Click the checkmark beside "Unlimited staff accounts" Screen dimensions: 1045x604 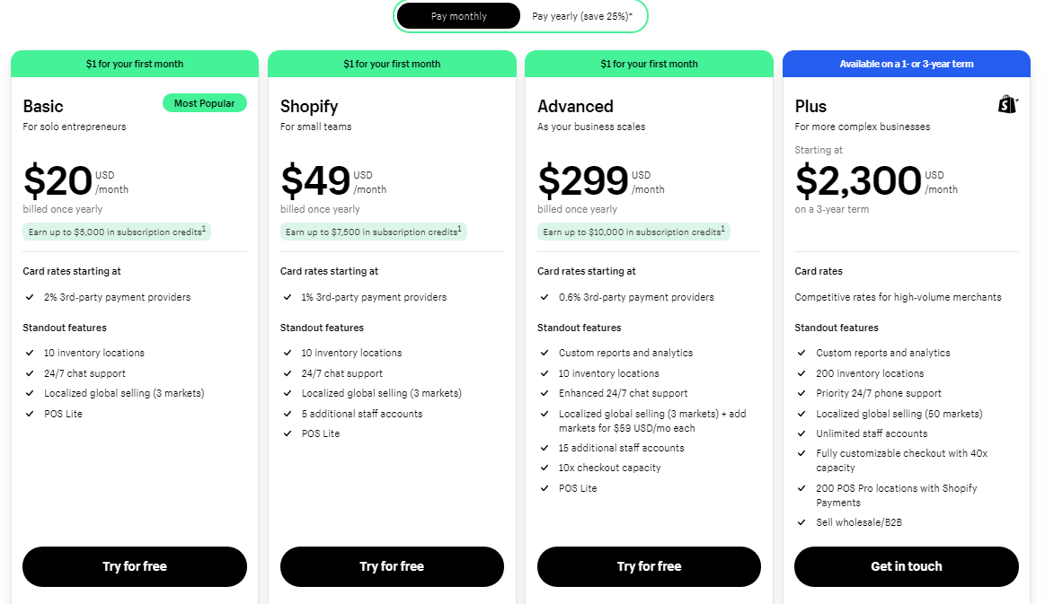[801, 433]
